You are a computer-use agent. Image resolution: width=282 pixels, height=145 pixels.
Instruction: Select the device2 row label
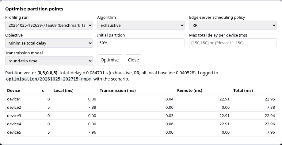click(x=14, y=107)
